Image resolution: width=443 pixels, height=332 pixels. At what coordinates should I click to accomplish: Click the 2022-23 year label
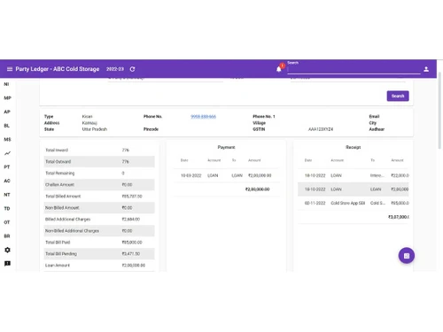[115, 69]
